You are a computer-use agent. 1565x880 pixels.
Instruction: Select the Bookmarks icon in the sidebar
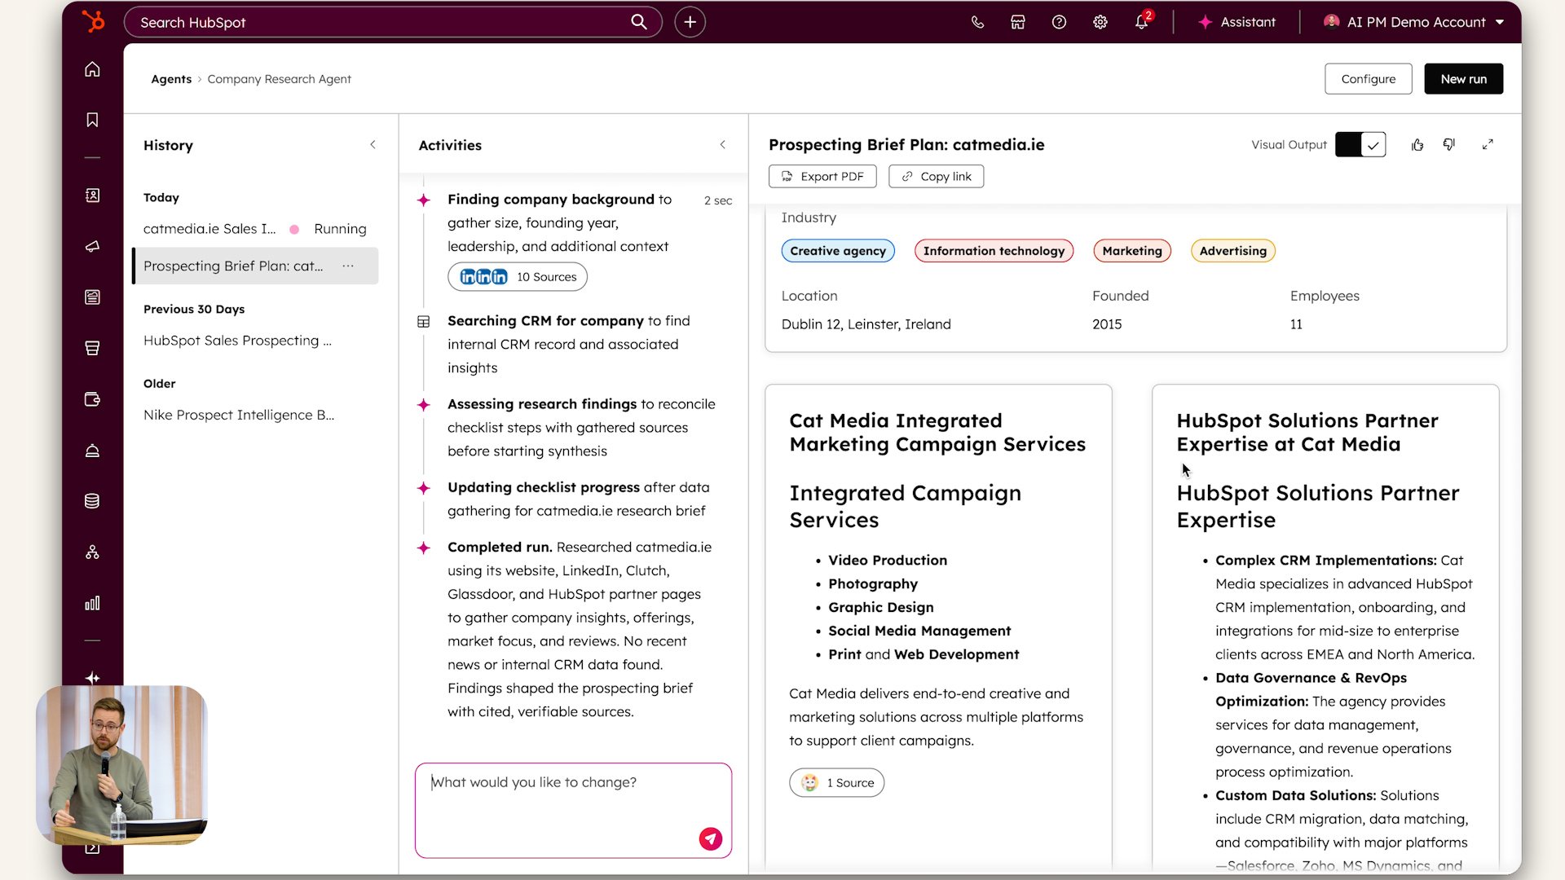(92, 119)
